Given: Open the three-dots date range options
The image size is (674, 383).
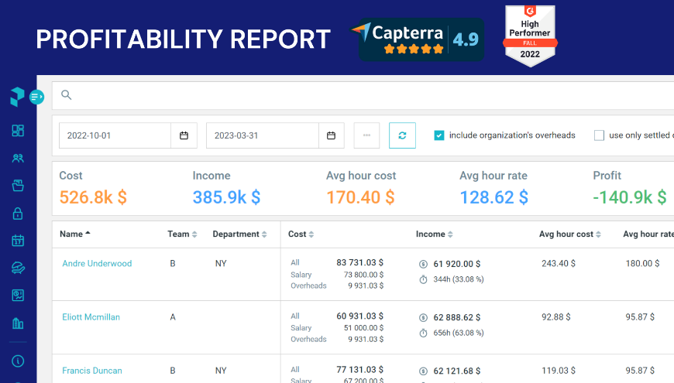Looking at the screenshot, I should tap(366, 135).
